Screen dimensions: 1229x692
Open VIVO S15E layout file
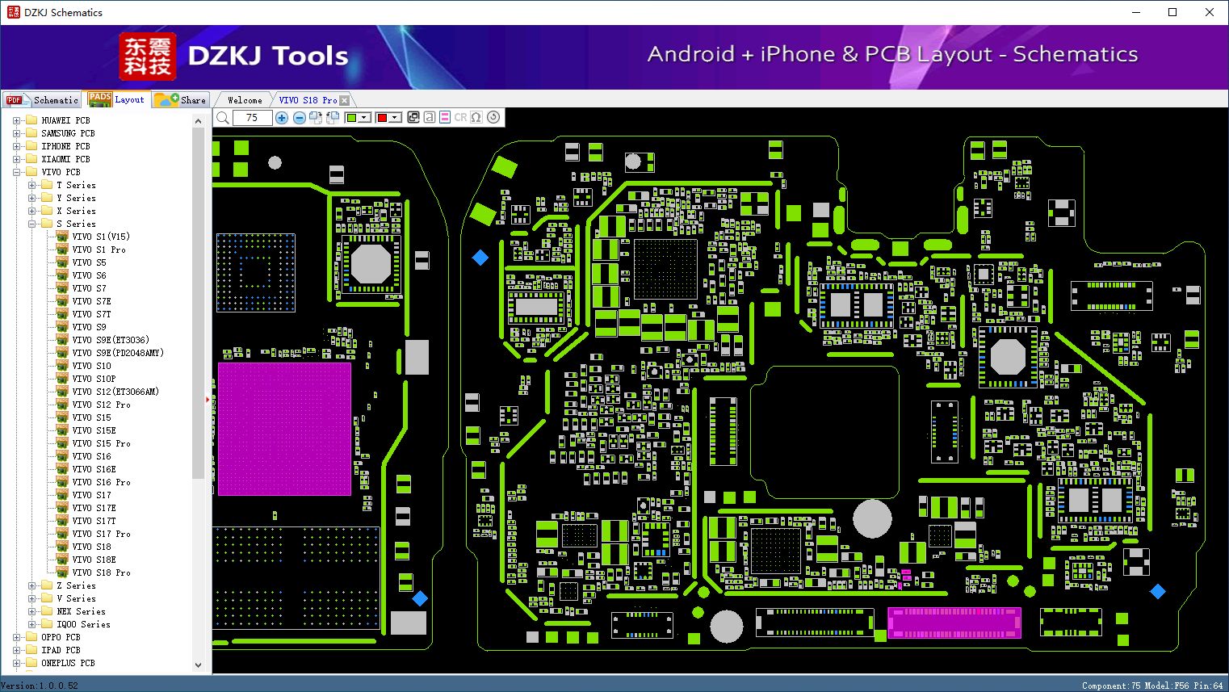[94, 430]
